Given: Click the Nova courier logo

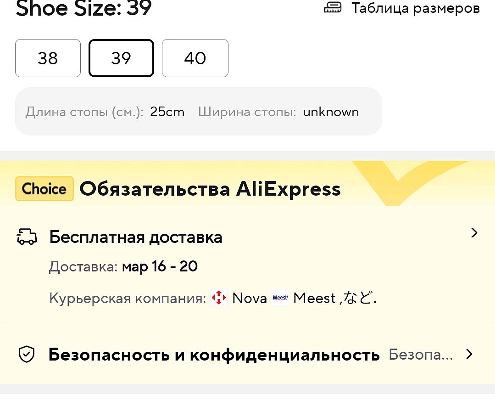Looking at the screenshot, I should click(219, 298).
